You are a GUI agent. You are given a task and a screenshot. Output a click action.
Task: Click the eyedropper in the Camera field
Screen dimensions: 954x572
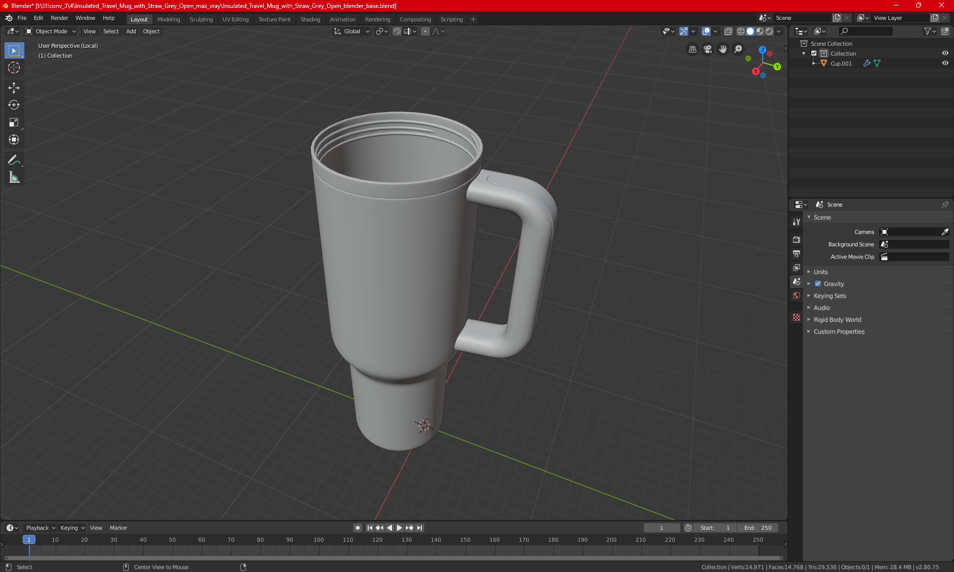(x=945, y=232)
